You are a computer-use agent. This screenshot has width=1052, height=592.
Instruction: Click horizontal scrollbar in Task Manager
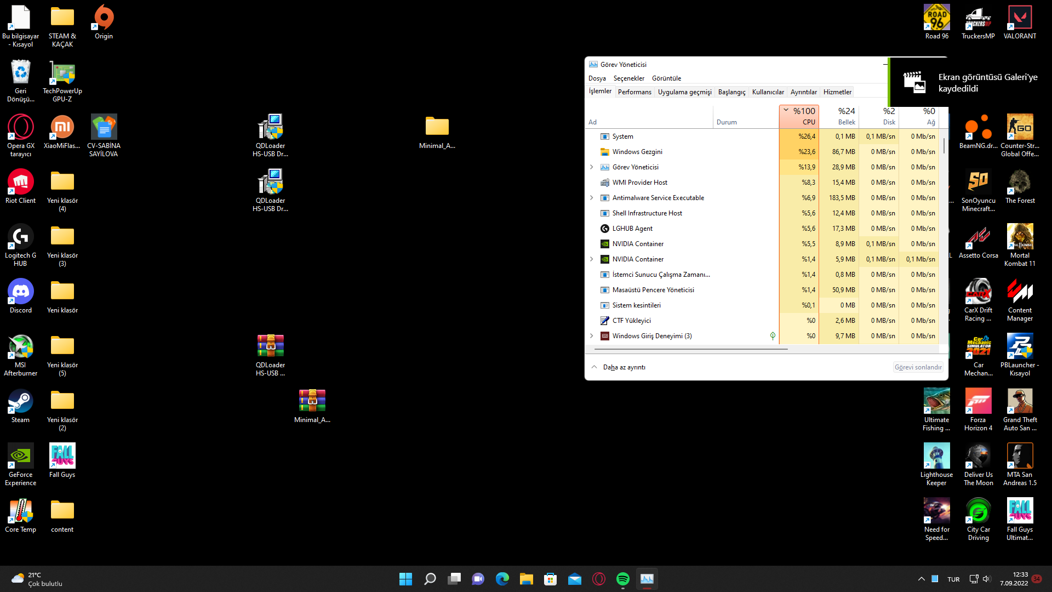691,349
